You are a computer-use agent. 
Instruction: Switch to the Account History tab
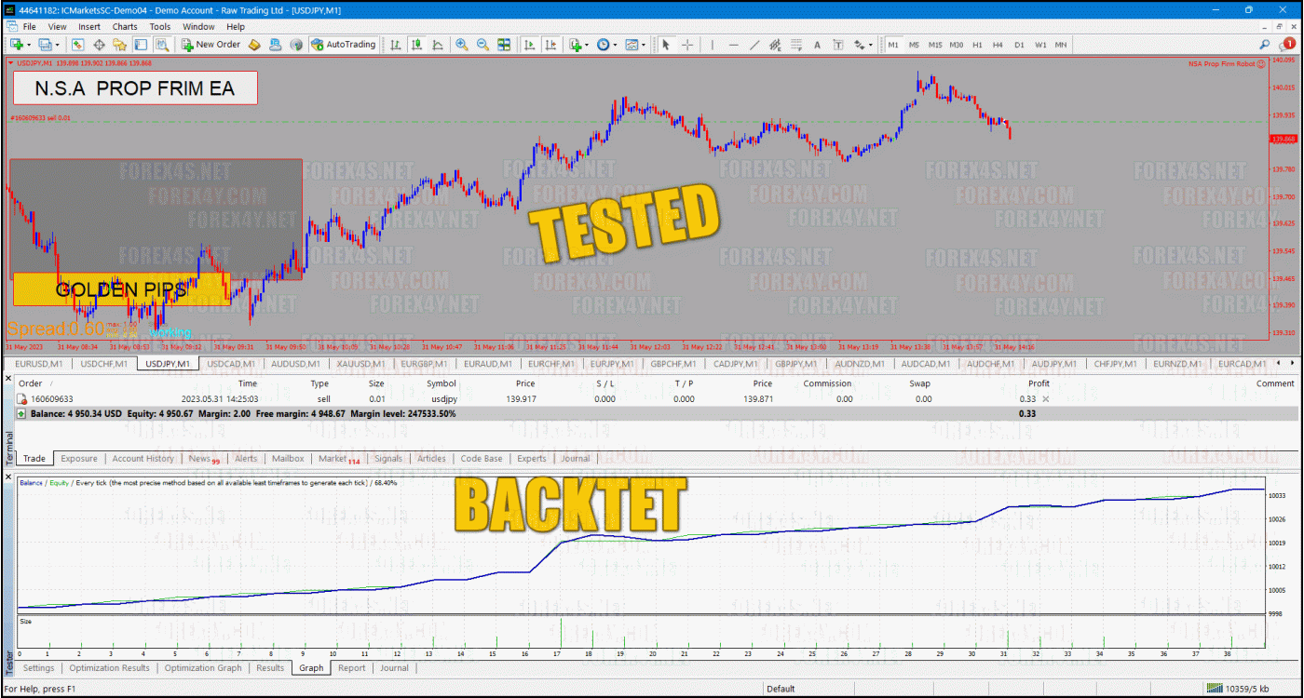pyautogui.click(x=143, y=459)
